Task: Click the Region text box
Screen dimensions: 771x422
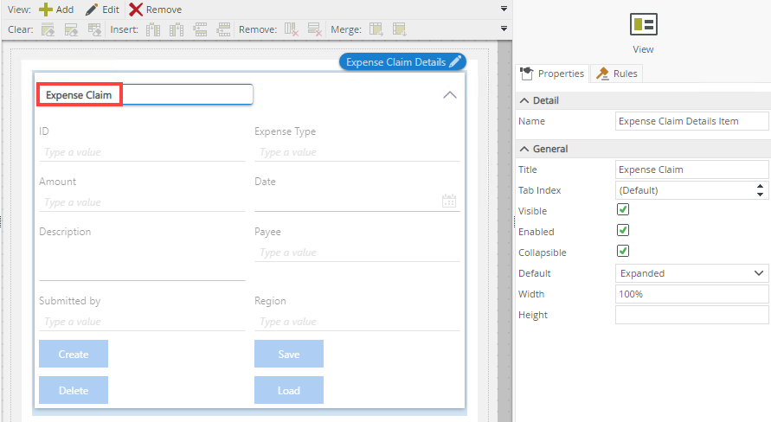Action: click(x=357, y=322)
